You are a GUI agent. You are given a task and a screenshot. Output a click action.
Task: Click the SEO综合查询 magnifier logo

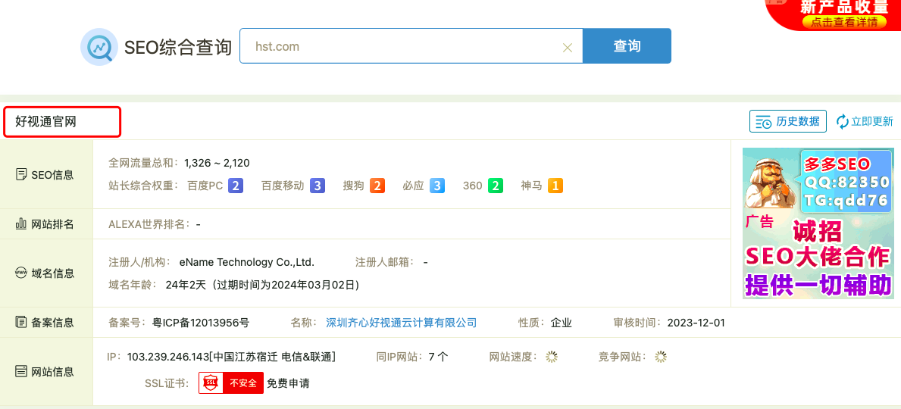coord(99,47)
